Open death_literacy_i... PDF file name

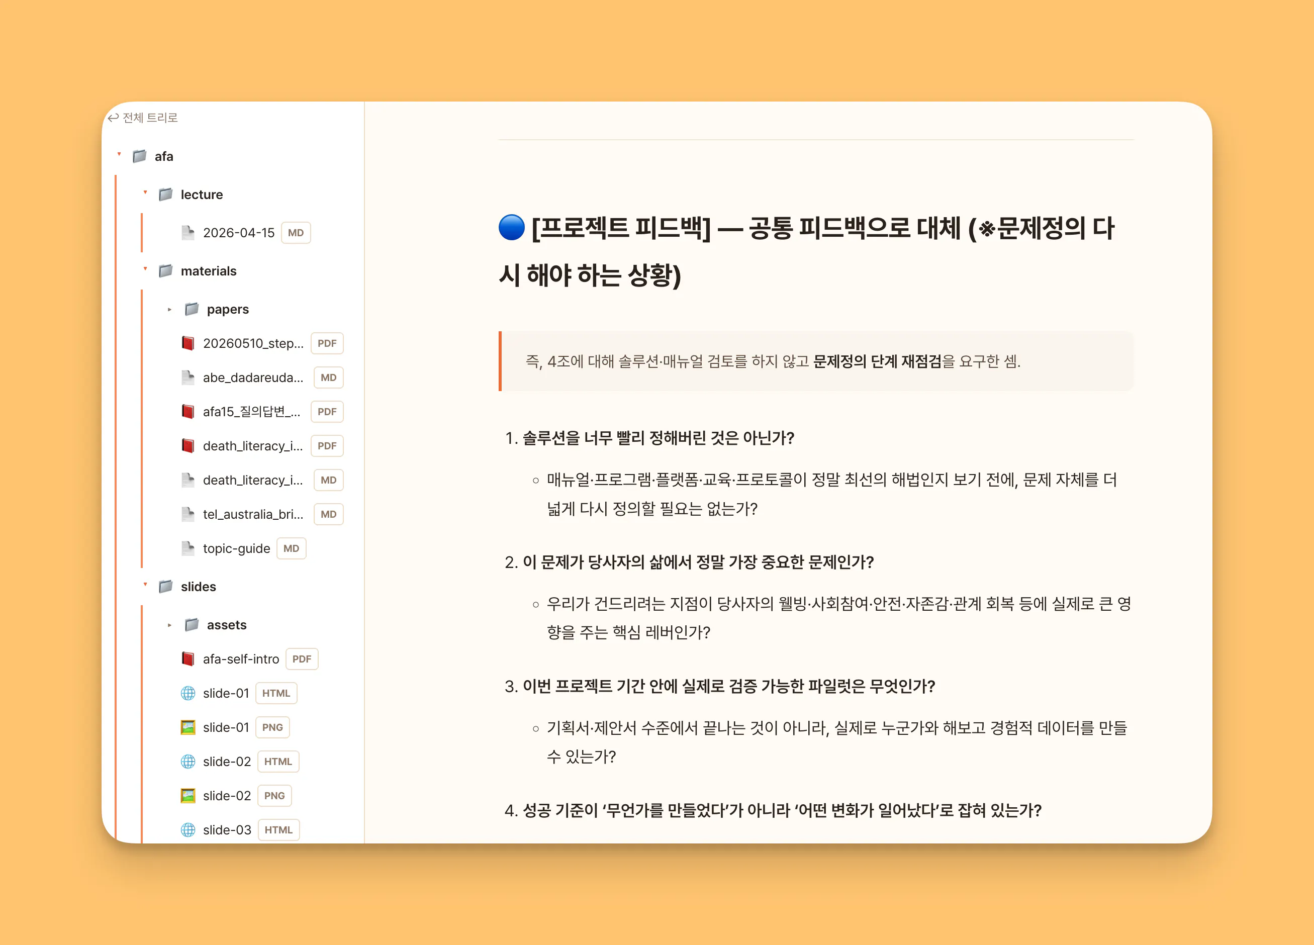253,446
